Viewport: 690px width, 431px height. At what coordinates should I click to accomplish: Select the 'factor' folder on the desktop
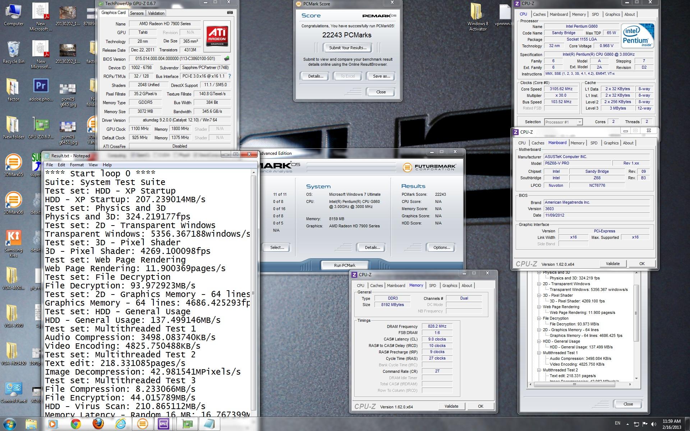13,90
